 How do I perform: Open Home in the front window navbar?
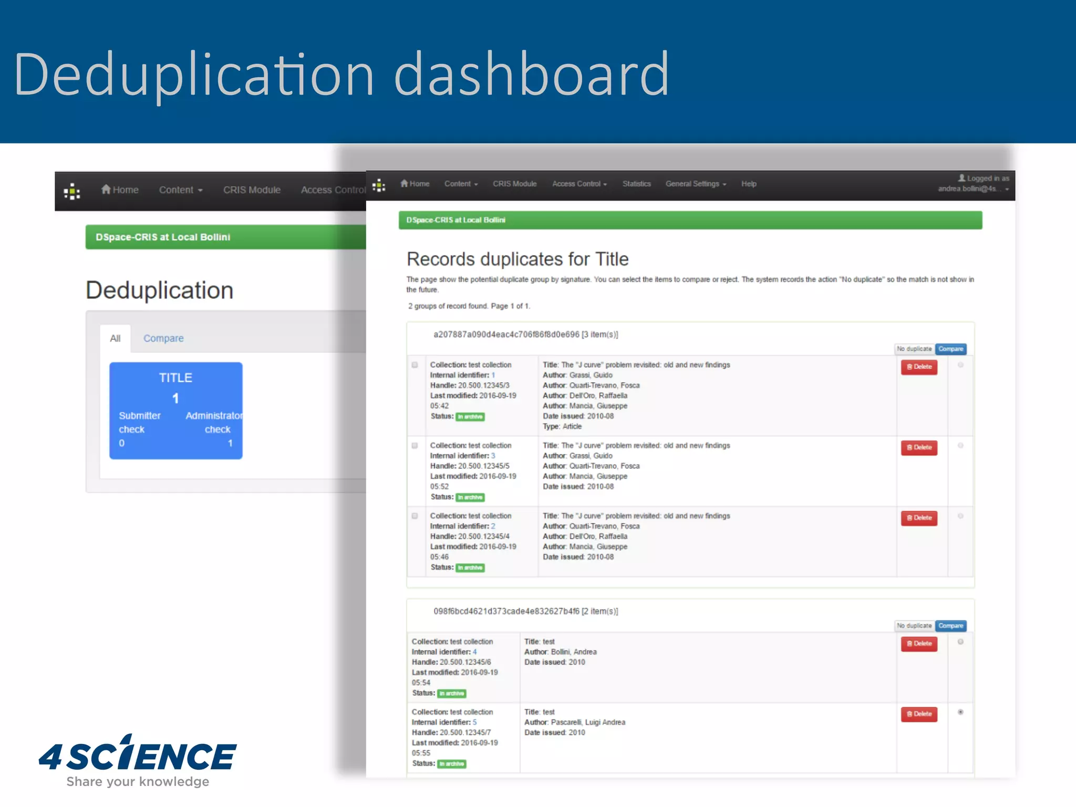pos(415,183)
